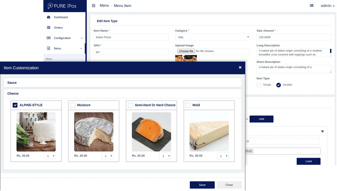Expand the Configuration sidebar submenu

point(82,38)
